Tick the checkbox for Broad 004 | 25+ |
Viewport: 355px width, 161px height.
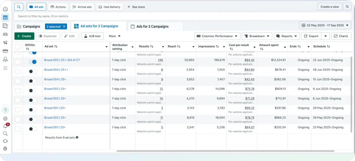[x=18, y=71]
